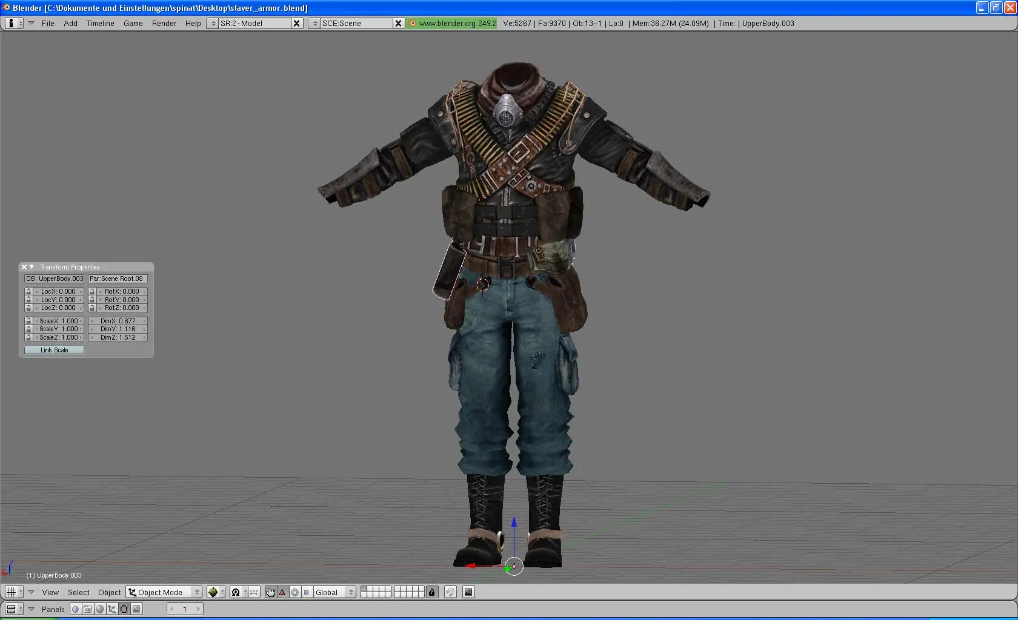Click the Par:Scene Root.08 parent field
Image resolution: width=1018 pixels, height=620 pixels.
pos(118,279)
